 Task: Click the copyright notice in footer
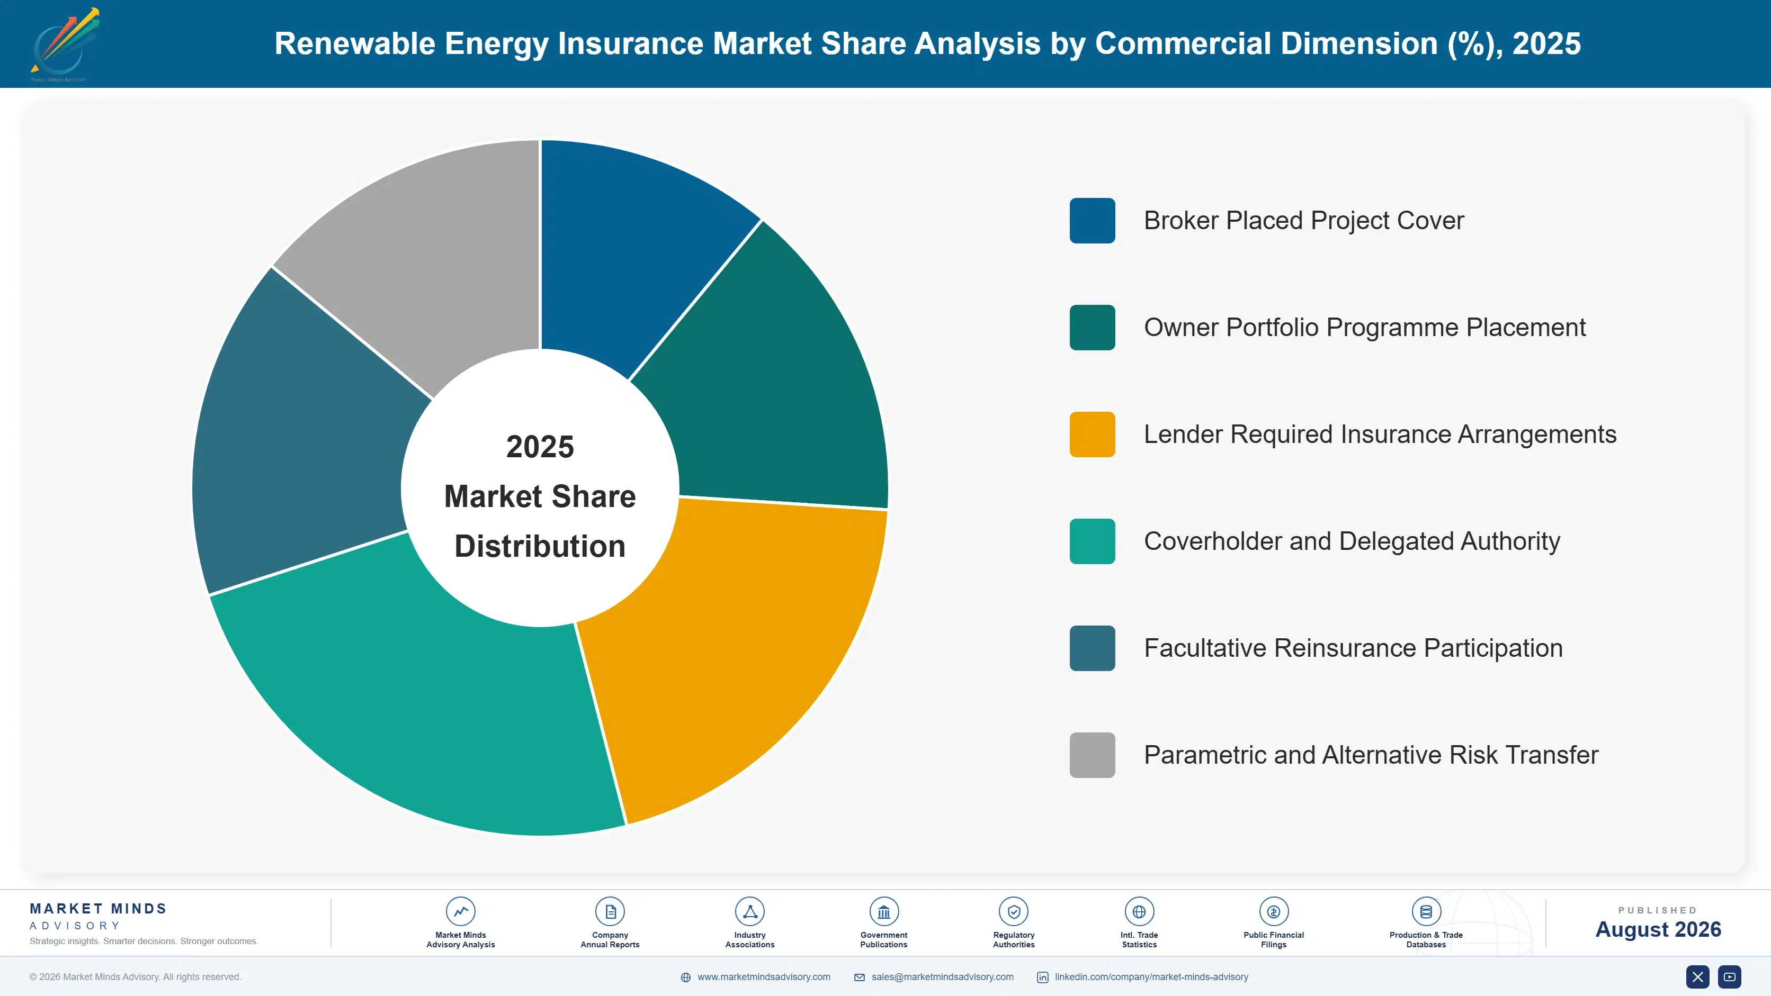coord(136,977)
